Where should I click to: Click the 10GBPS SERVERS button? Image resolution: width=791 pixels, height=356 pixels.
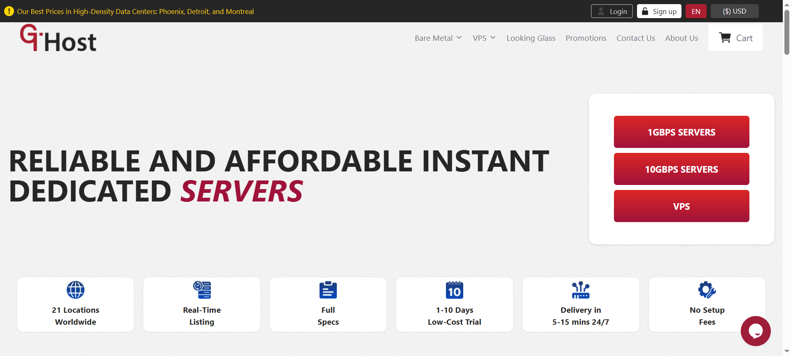click(681, 169)
